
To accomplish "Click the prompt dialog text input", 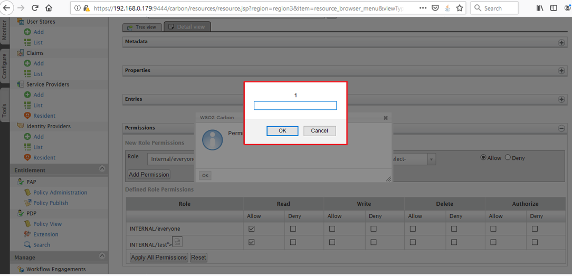I will (295, 106).
